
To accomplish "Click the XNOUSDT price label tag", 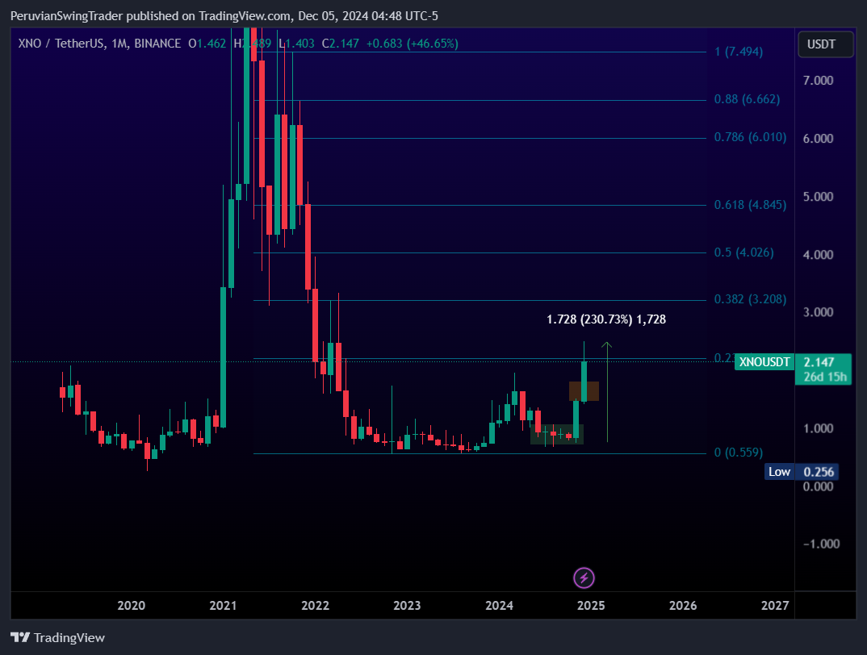I will (764, 362).
